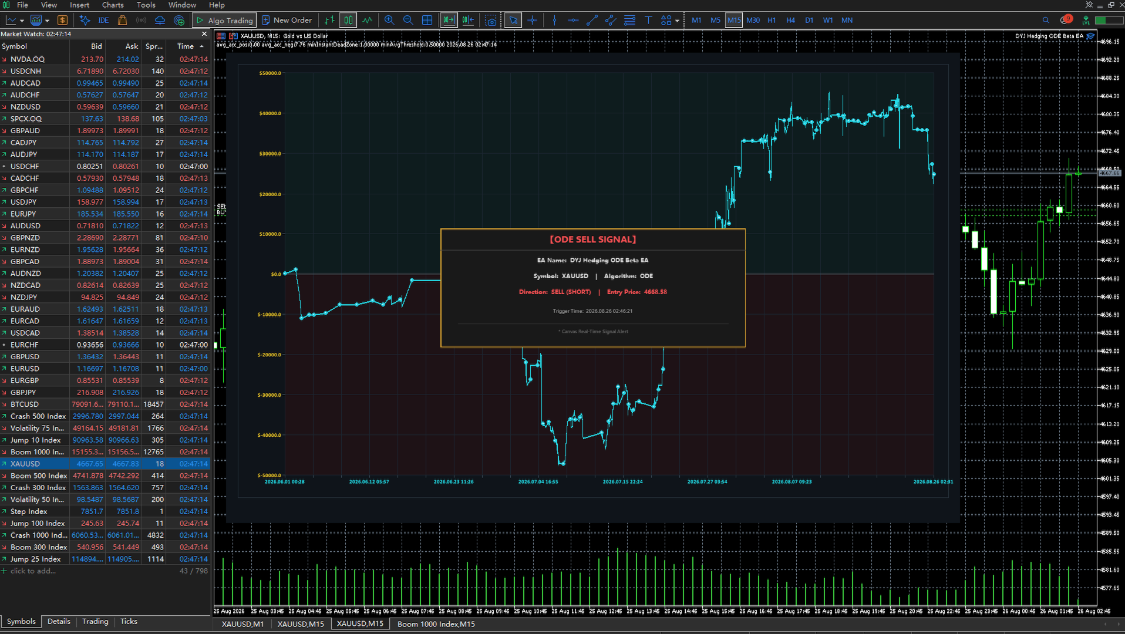Switch timeframe to H4
The image size is (1125, 634).
pos(790,20)
